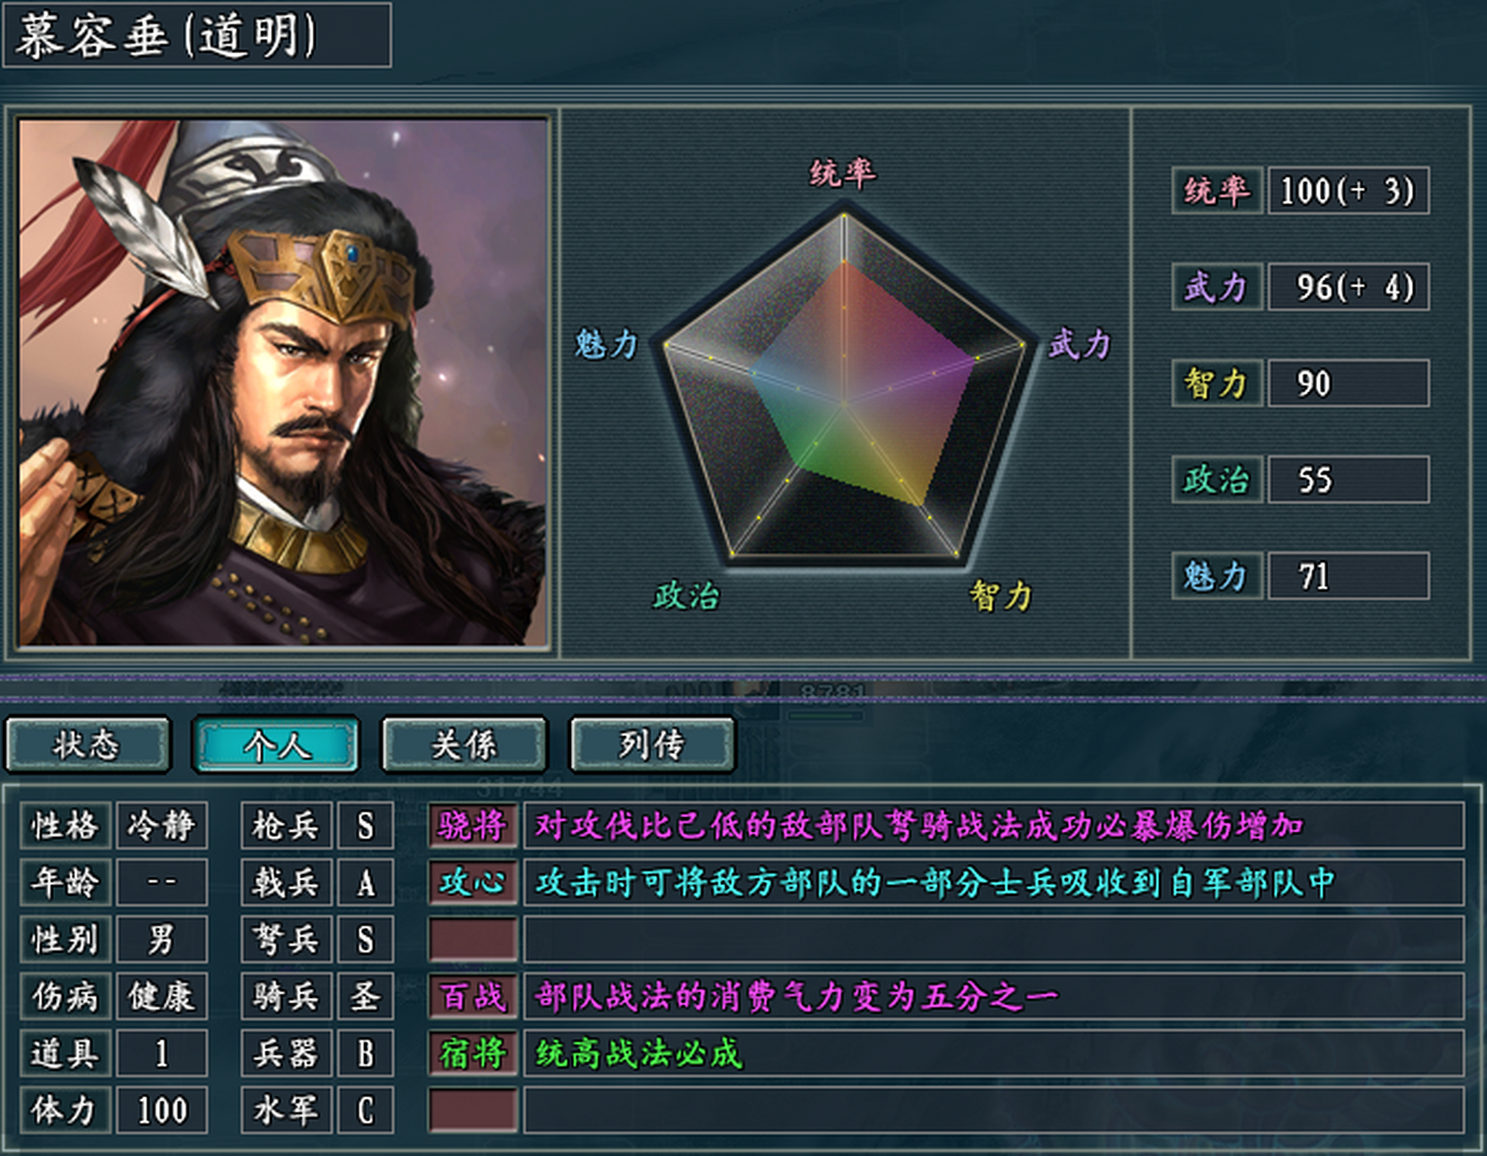Image resolution: width=1487 pixels, height=1156 pixels.
Task: Click the 武力 stat label button
Action: [x=1216, y=287]
